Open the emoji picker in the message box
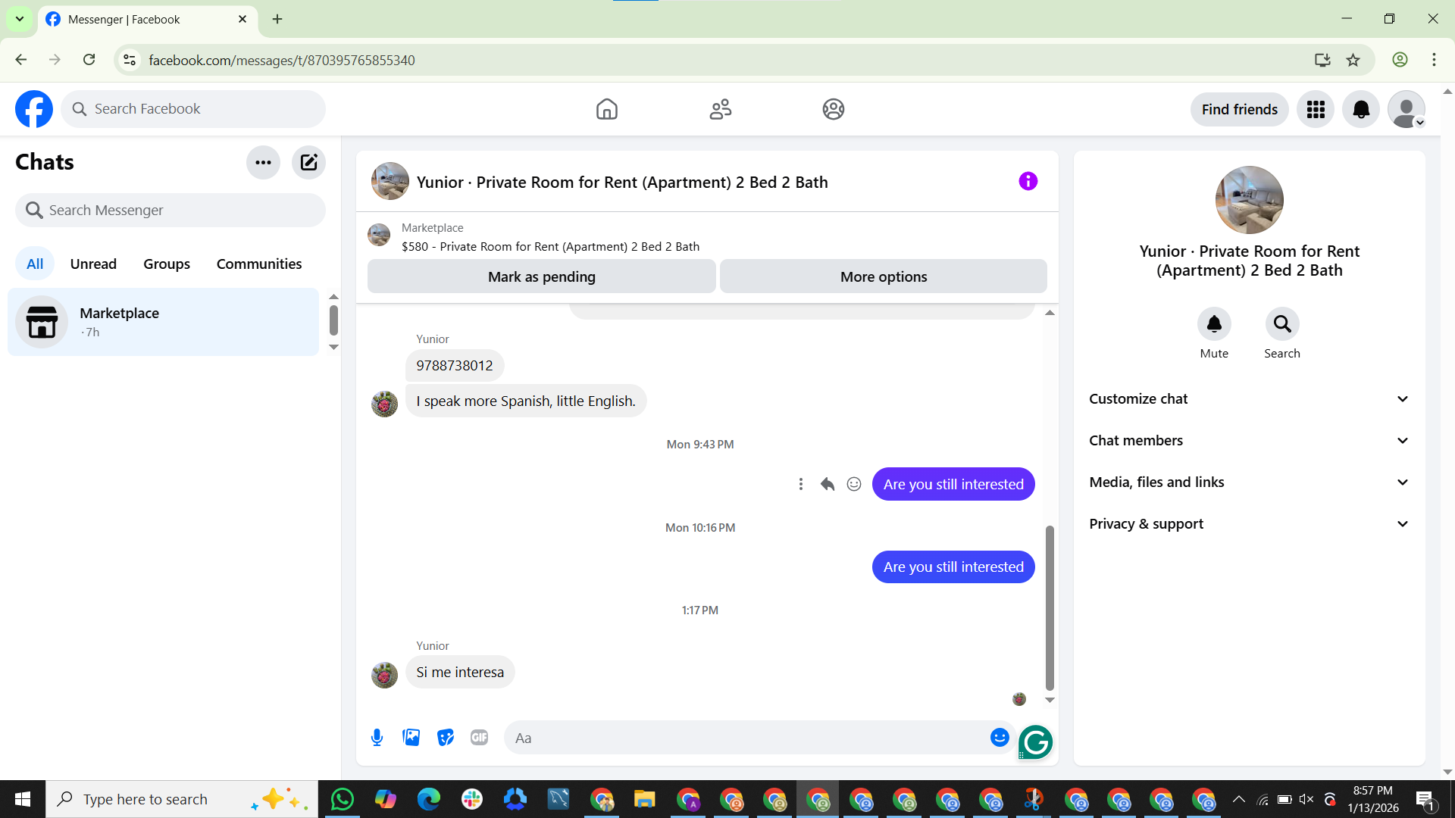The image size is (1455, 818). coord(1000,737)
